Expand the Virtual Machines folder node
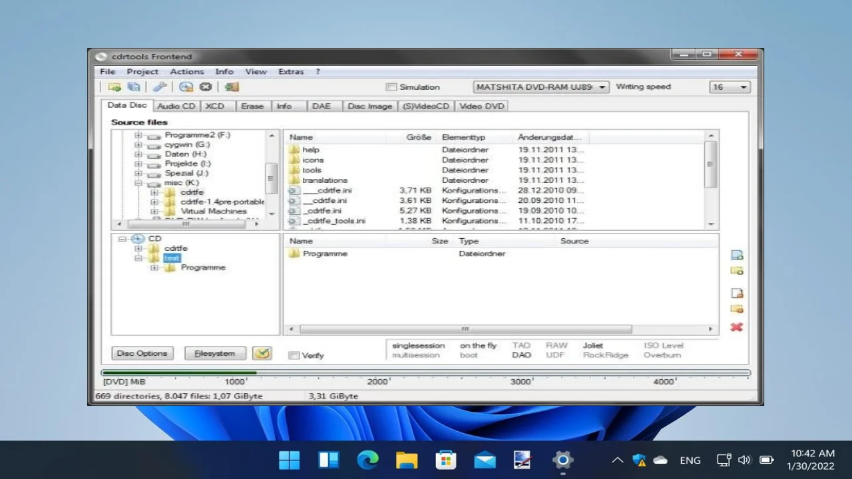Viewport: 852px width, 479px height. point(154,211)
